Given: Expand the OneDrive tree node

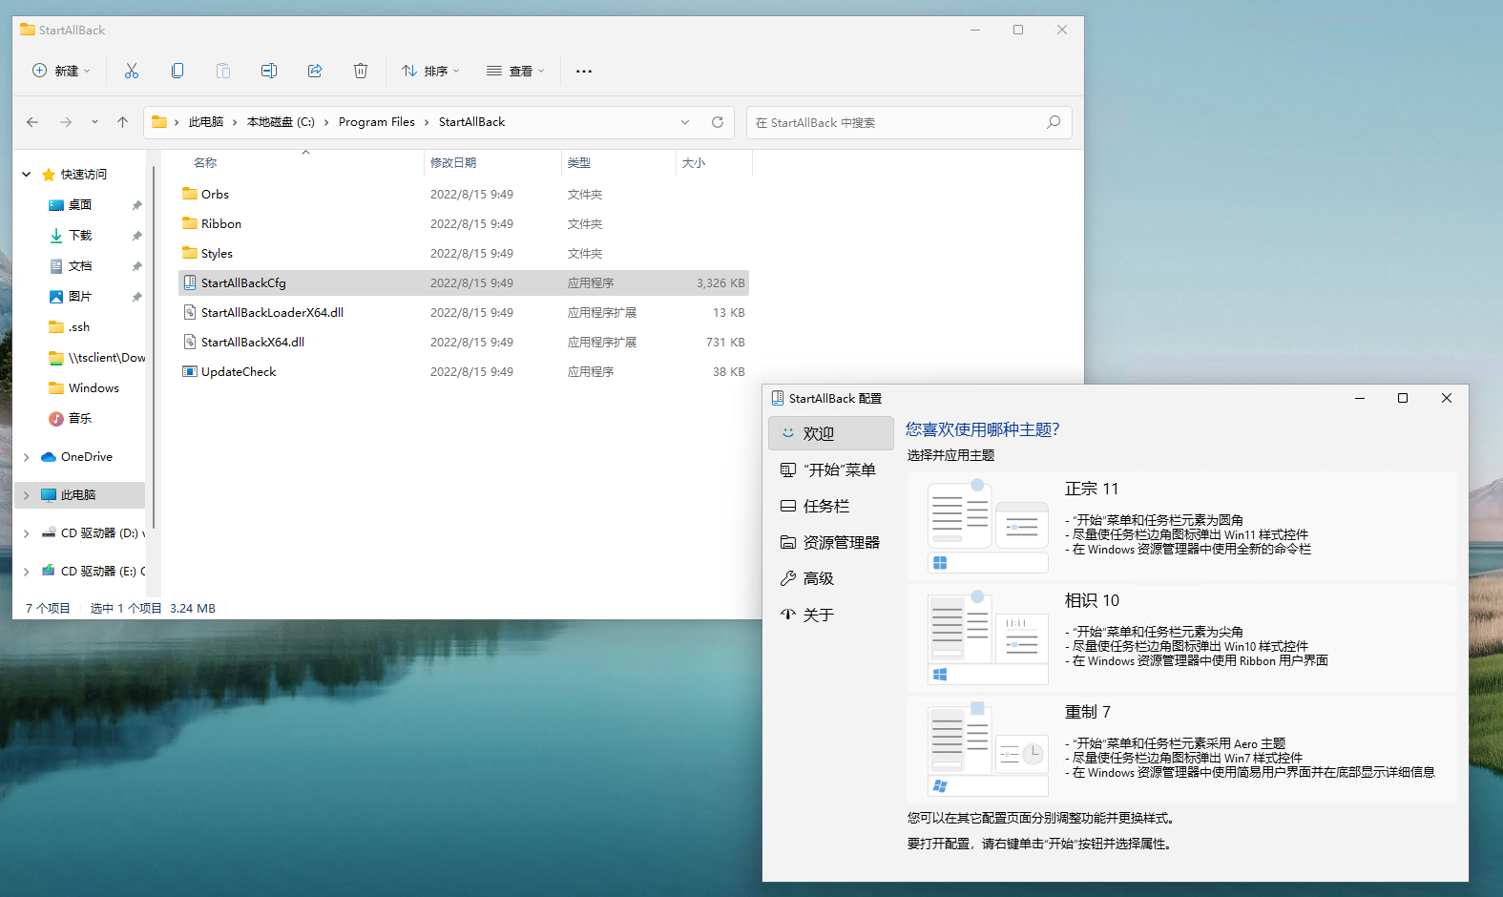Looking at the screenshot, I should click(x=27, y=457).
